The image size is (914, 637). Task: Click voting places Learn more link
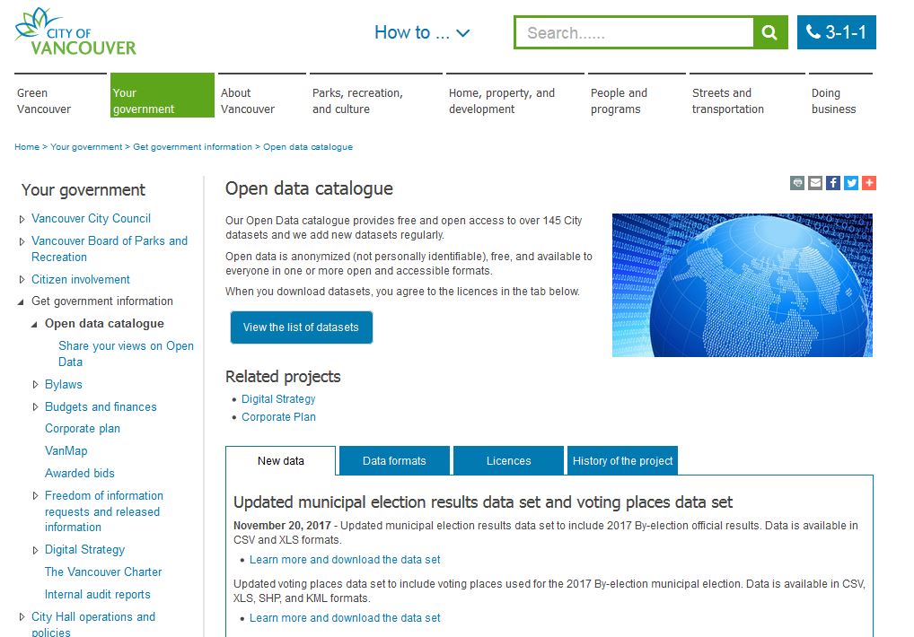pyautogui.click(x=345, y=618)
